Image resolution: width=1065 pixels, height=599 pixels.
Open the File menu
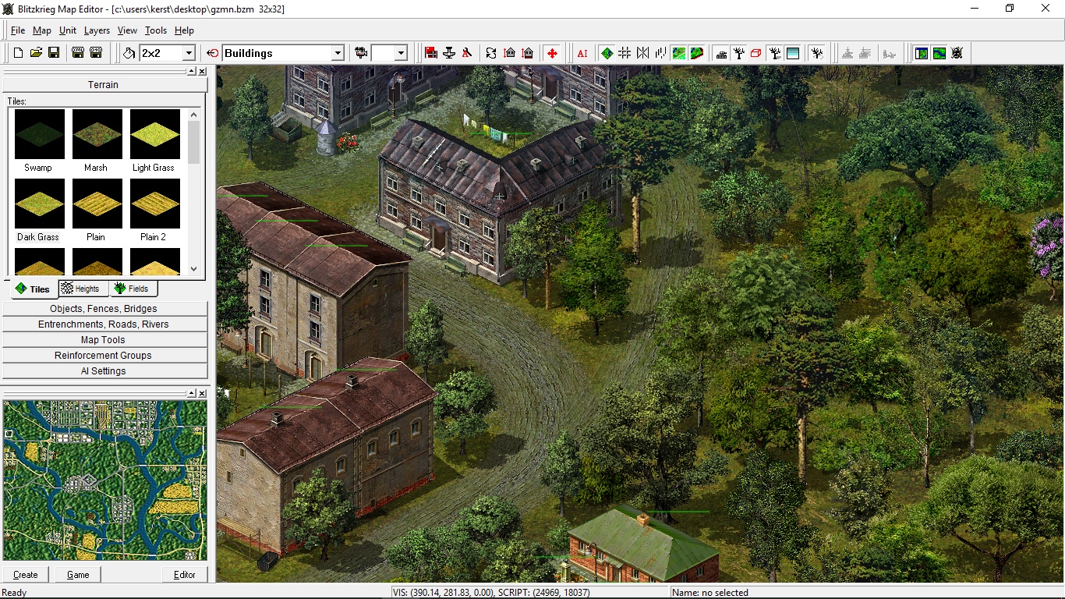point(18,30)
